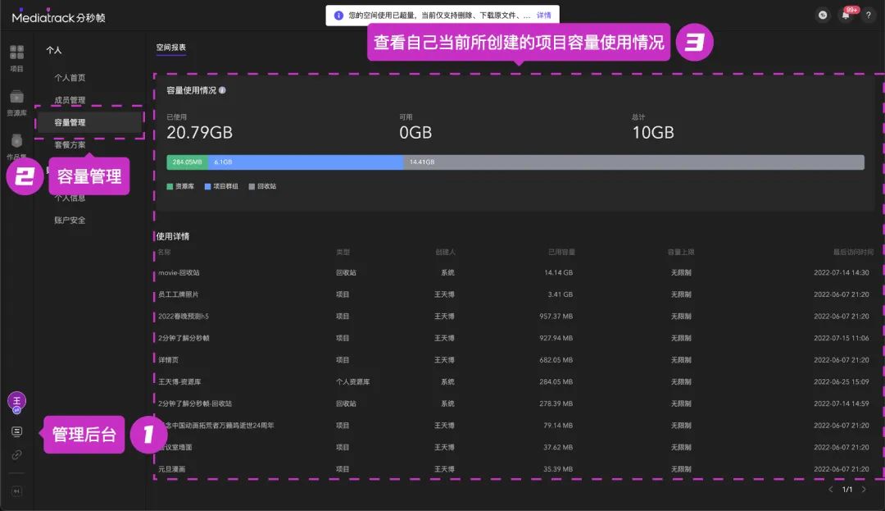Screen dimensions: 885x511
Task: Click the 王 user avatar
Action: (16, 401)
